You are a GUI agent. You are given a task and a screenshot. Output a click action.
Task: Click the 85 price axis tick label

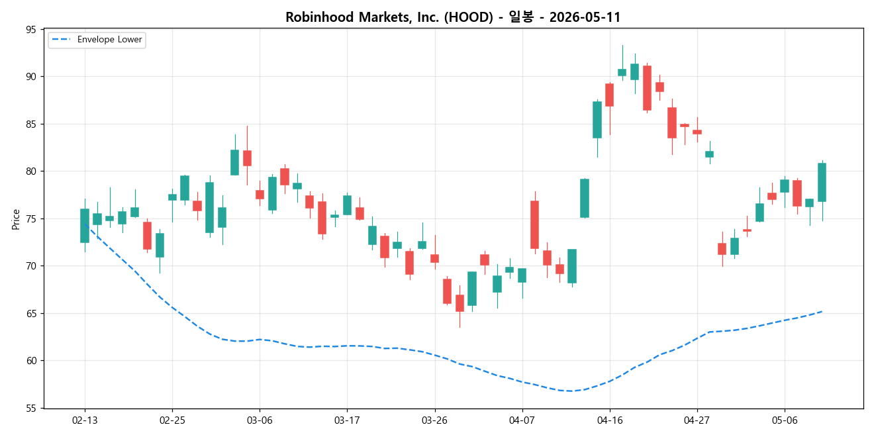(32, 124)
